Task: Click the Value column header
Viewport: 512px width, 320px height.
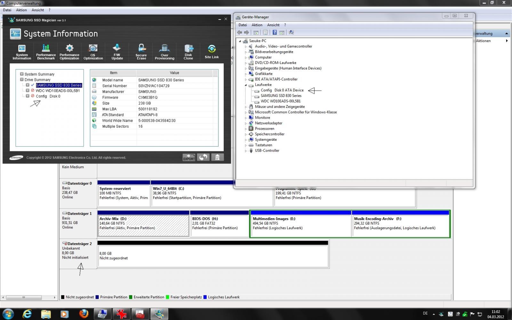Action: coord(174,73)
